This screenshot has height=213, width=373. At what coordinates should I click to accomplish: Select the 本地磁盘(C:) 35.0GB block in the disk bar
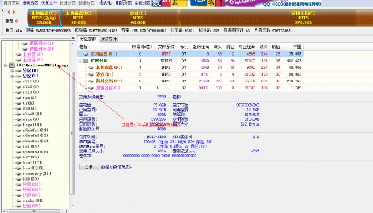44,18
